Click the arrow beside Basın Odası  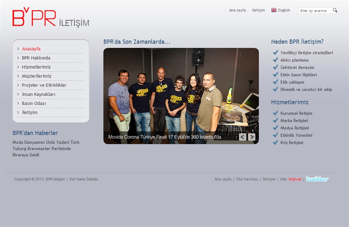tap(18, 103)
